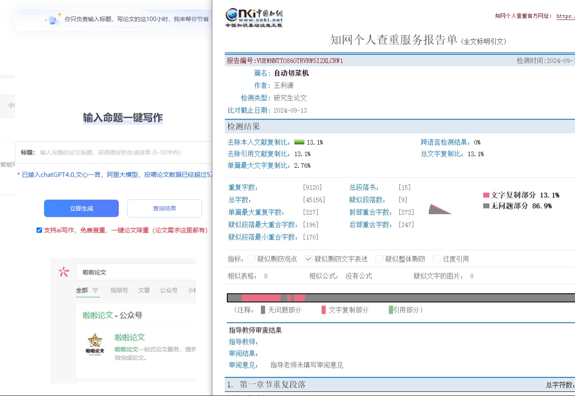The width and height of the screenshot is (575, 396).
Task: Click the title 自动切菜机
Action: click(x=291, y=73)
